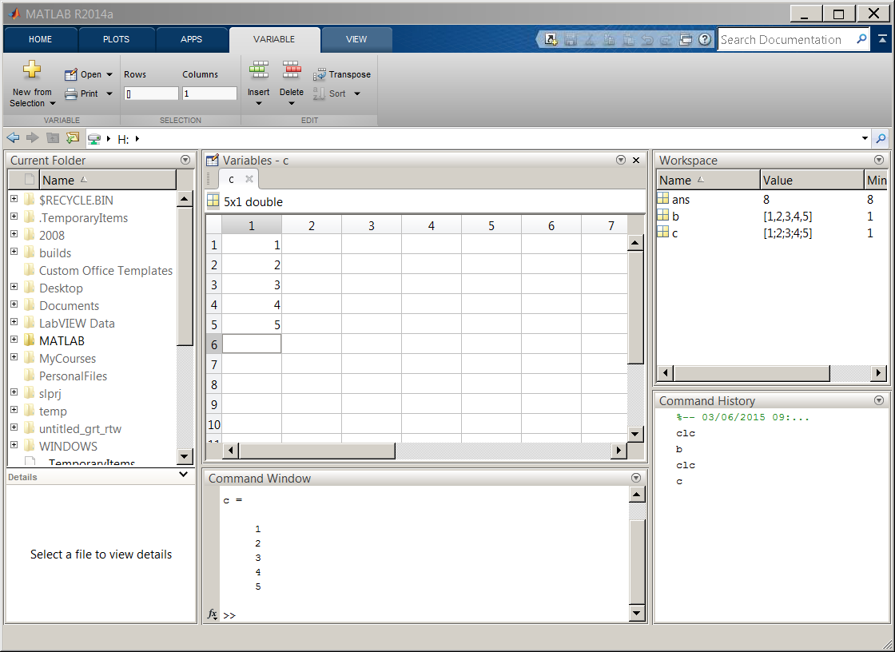895x652 pixels.
Task: Switch to the VIEW tab
Action: (x=356, y=39)
